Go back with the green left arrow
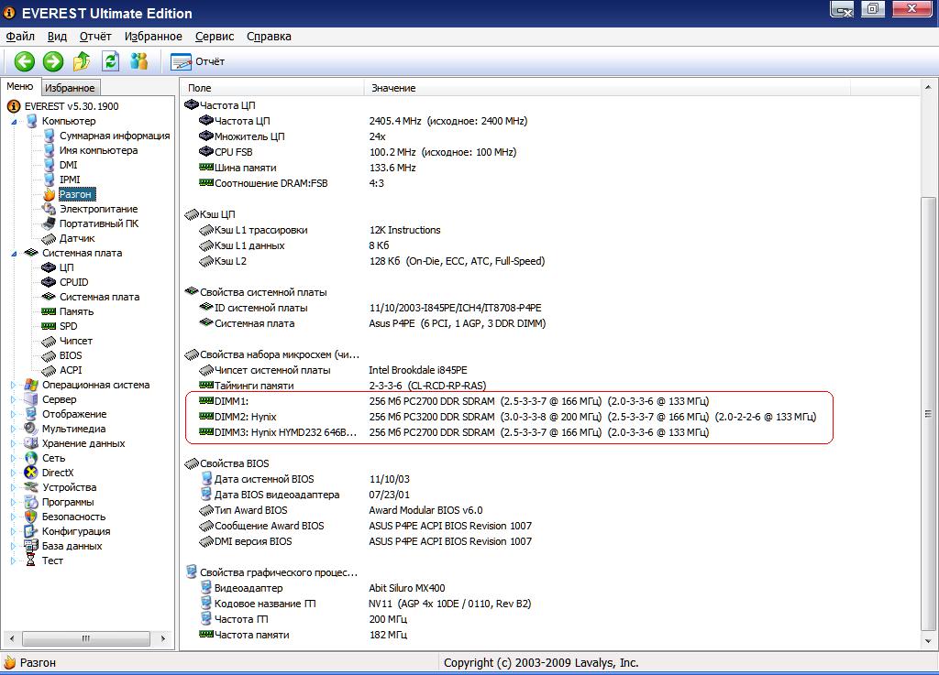This screenshot has width=939, height=675. point(25,61)
